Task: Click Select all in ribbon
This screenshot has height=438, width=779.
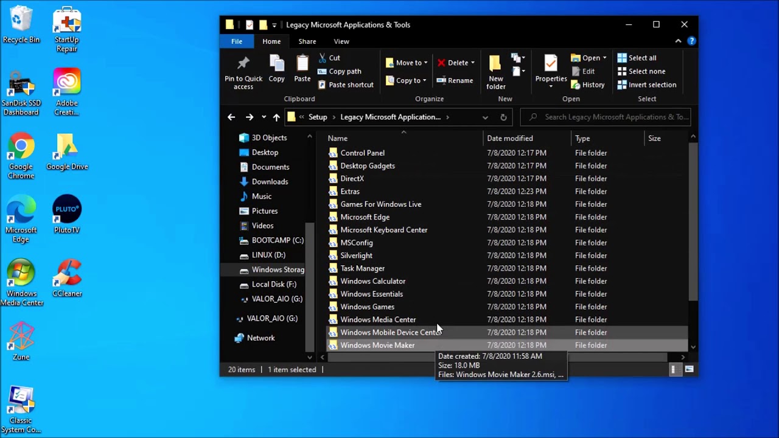Action: click(x=637, y=58)
